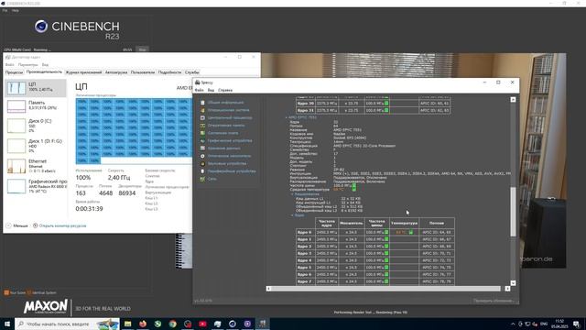Image resolution: width=586 pixels, height=330 pixels.
Task: Open the Speccy icon on the taskbar
Action: click(x=263, y=324)
